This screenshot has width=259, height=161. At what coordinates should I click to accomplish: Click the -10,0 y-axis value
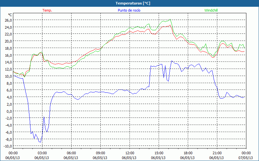pyautogui.click(x=8, y=146)
